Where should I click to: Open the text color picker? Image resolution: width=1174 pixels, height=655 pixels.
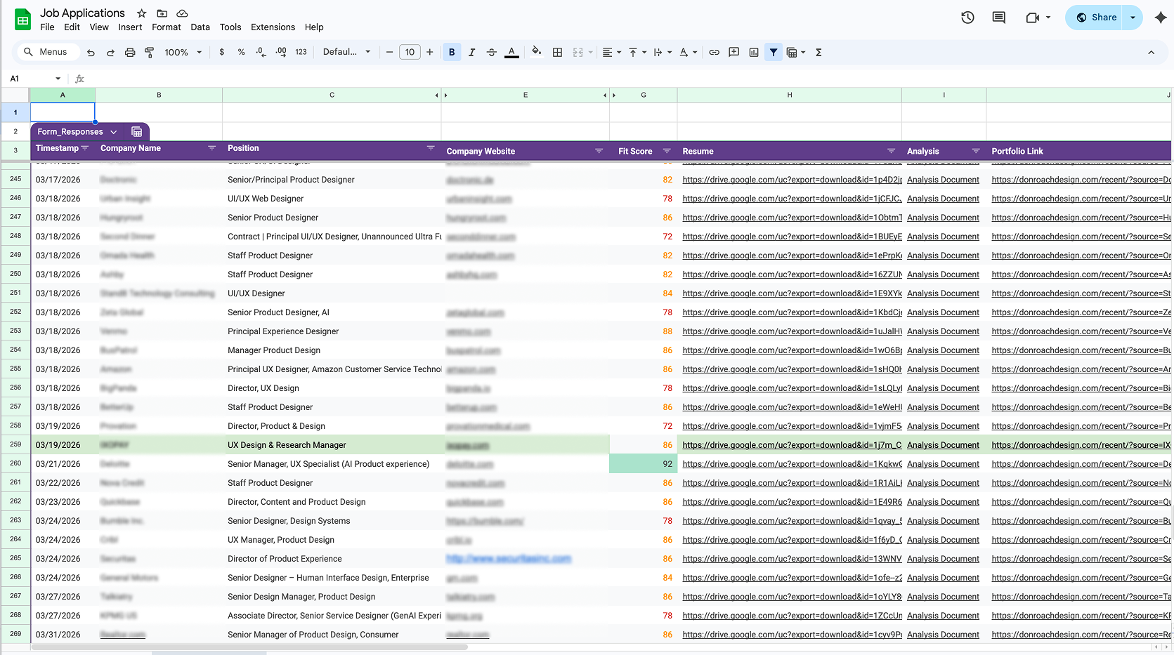511,52
